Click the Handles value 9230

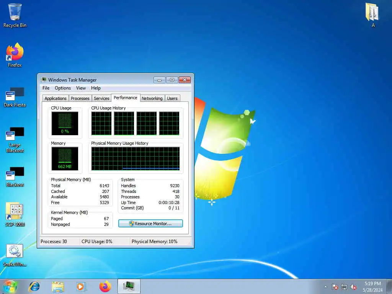[175, 186]
